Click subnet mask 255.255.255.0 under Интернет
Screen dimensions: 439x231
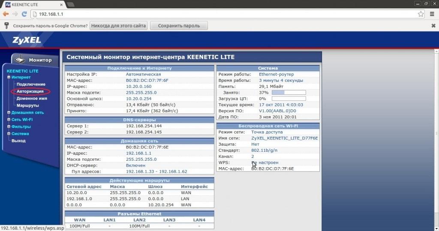pos(141,93)
